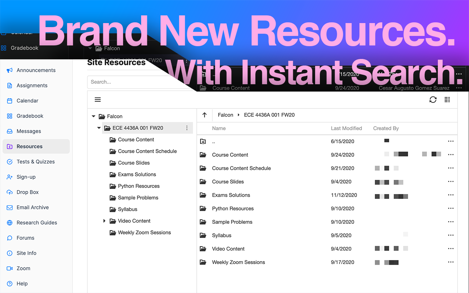
Task: Click the Zoom camera icon
Action: point(10,268)
